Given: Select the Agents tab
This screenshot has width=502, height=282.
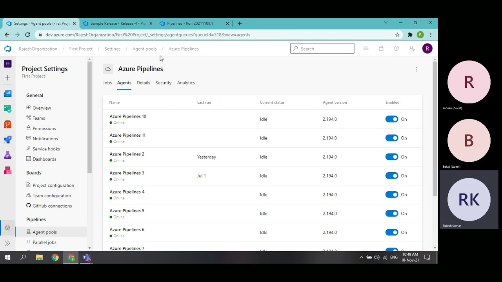Looking at the screenshot, I should (124, 83).
